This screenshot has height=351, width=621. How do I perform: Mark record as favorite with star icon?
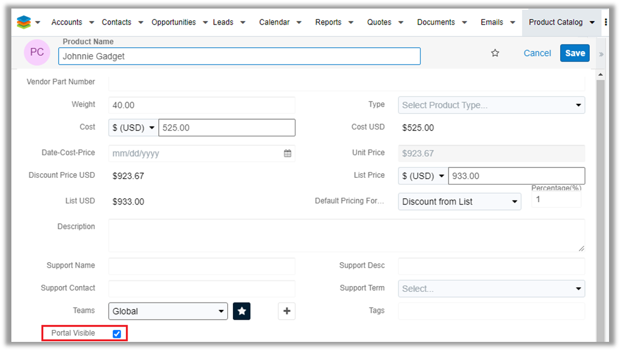tap(495, 53)
